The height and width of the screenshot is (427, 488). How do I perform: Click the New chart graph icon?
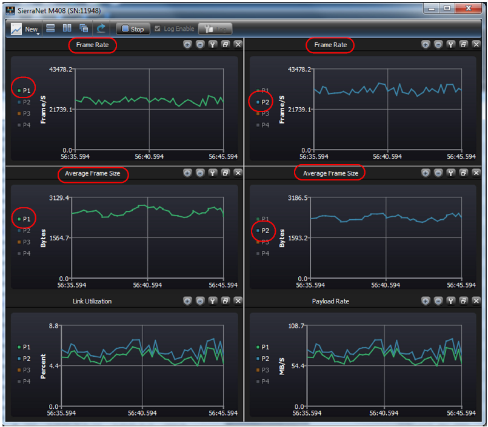point(16,29)
